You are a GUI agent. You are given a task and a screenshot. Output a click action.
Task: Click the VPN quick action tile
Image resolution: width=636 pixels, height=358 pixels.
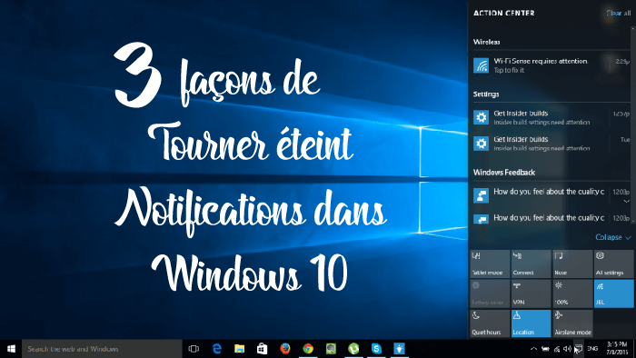click(x=531, y=293)
